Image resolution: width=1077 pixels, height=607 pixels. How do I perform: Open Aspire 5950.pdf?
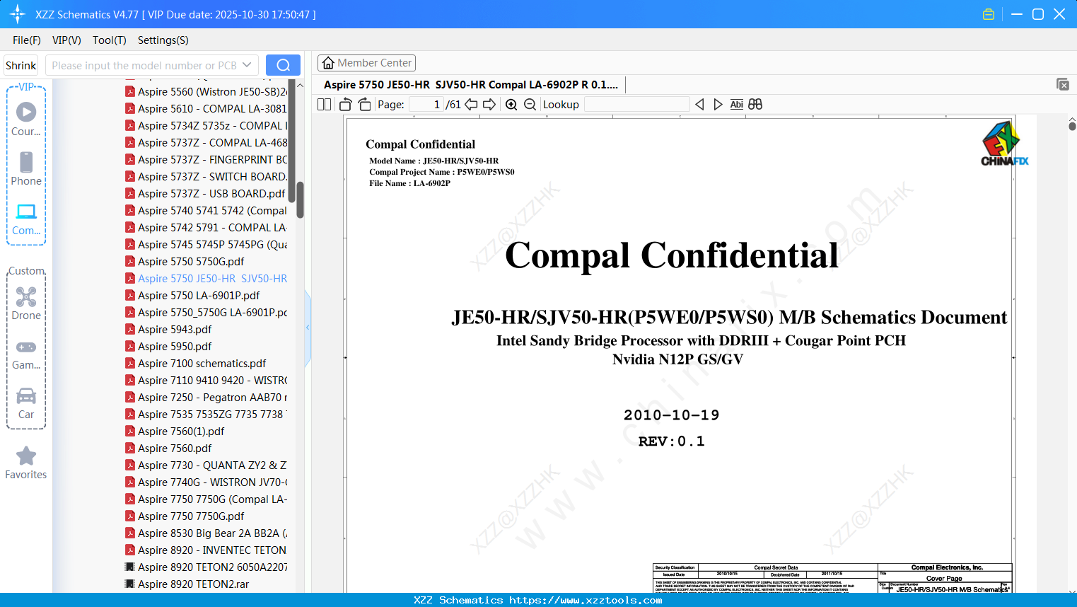[x=168, y=347]
